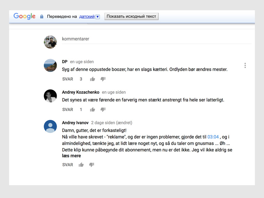Open DP's profile avatar
Viewport: 264px width, 198px height.
pos(50,65)
